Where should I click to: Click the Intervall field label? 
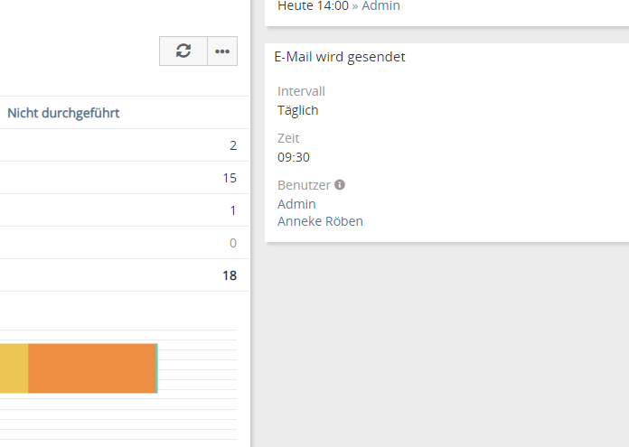pyautogui.click(x=301, y=91)
